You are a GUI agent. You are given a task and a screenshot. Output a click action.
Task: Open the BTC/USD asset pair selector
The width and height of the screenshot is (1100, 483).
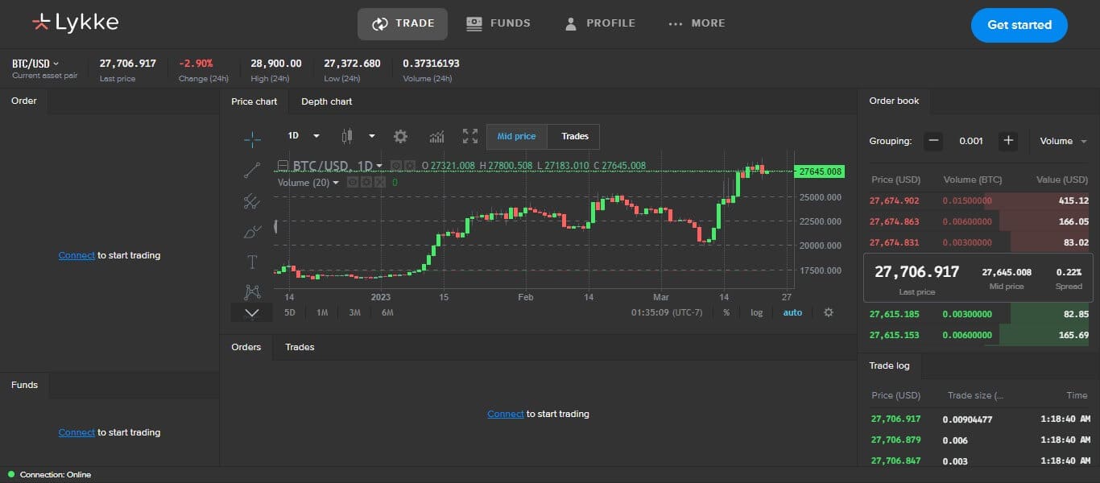[32, 62]
